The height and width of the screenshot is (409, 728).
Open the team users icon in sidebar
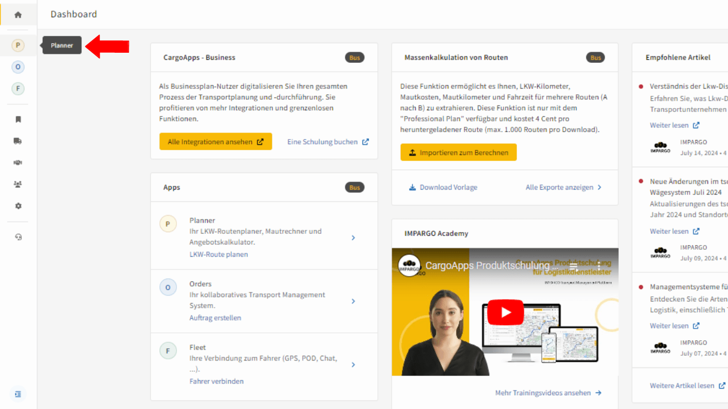(x=18, y=184)
